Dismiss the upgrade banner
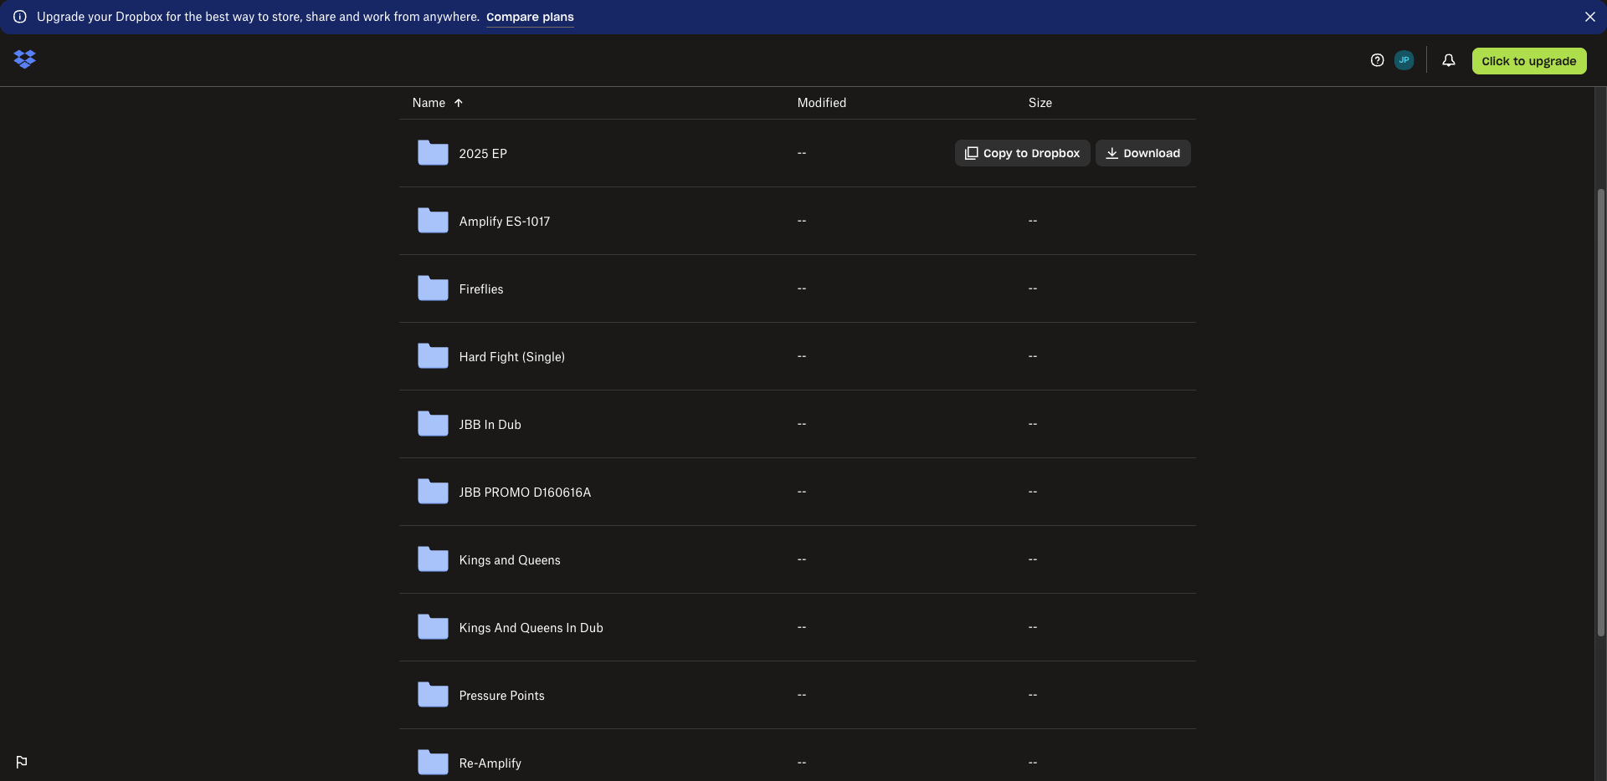Viewport: 1607px width, 781px height. point(1589,17)
